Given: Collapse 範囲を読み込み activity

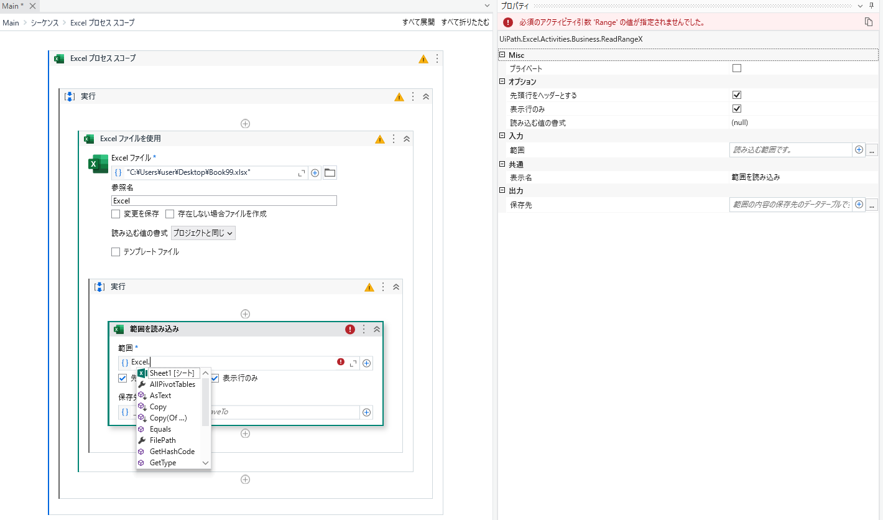Looking at the screenshot, I should click(x=377, y=329).
